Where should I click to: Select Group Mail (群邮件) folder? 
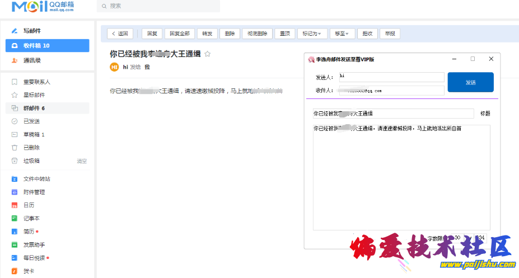point(34,109)
